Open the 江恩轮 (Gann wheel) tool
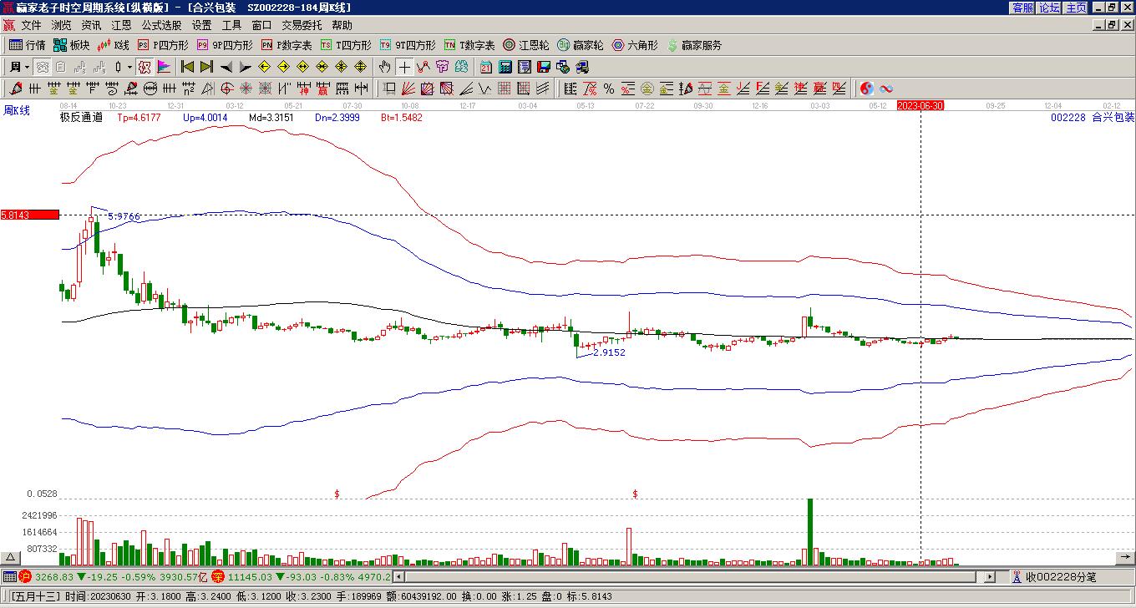Viewport: 1136px width, 608px height. point(526,45)
